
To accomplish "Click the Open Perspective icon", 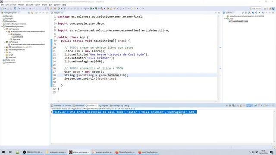I will pos(265,9).
